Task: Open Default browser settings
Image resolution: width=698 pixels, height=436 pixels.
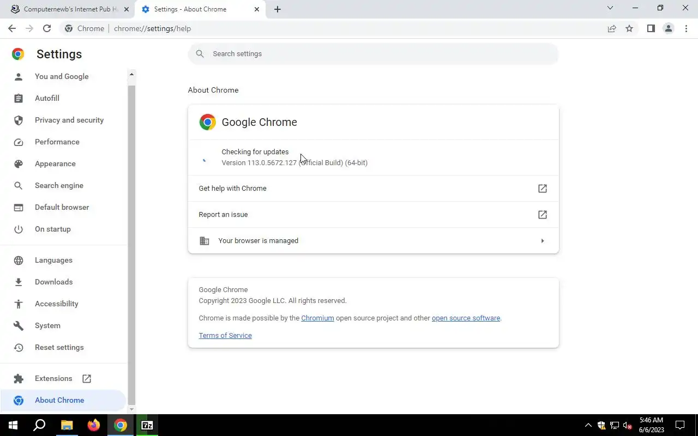Action: tap(62, 207)
